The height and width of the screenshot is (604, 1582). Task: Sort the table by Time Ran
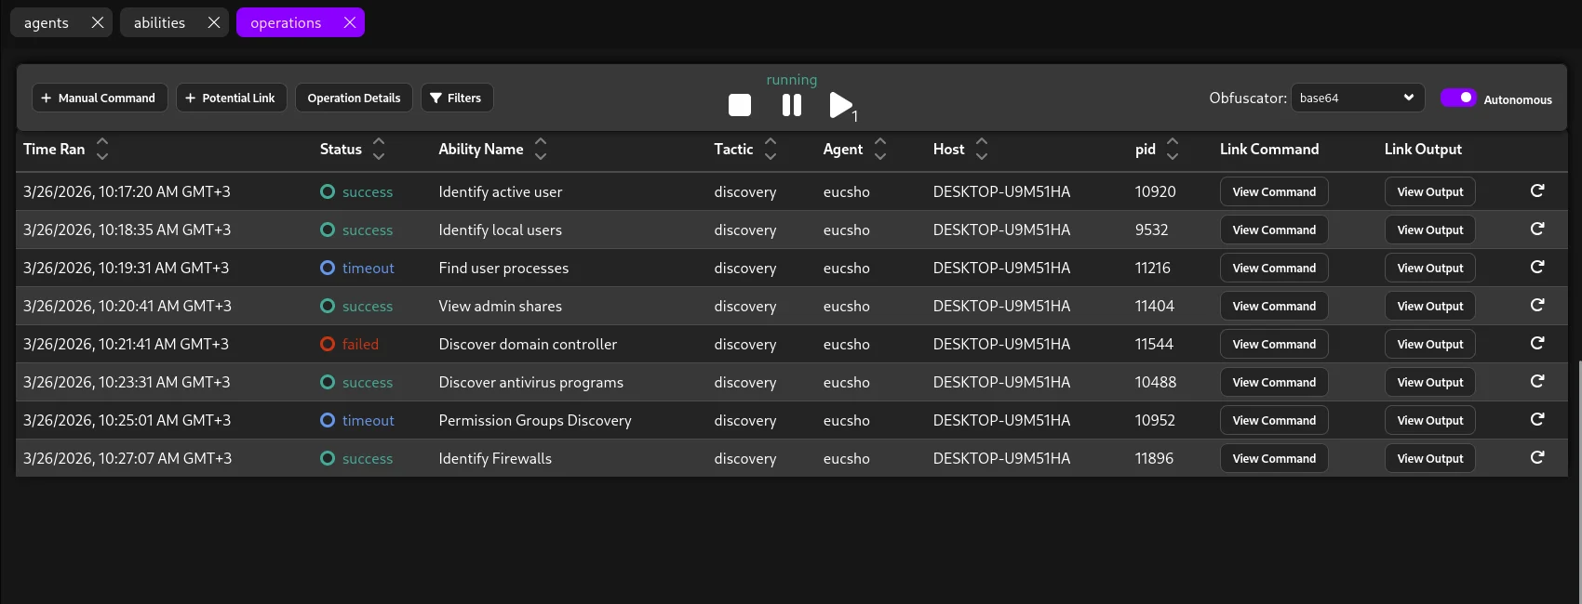pos(102,149)
